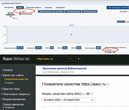Click the Отчет для клиентов button
Viewport: 129px width, 110px height.
pyautogui.click(x=73, y=11)
